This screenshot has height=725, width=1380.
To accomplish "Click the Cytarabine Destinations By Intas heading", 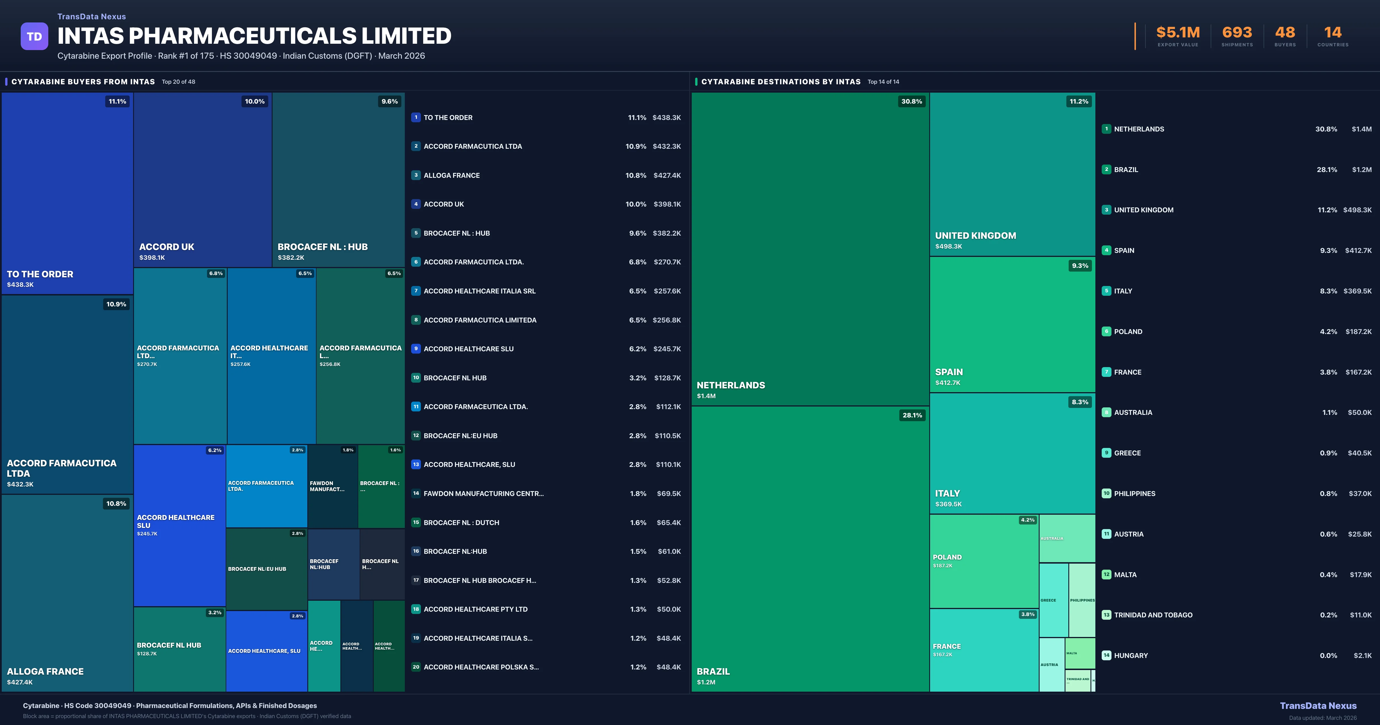I will pos(781,82).
